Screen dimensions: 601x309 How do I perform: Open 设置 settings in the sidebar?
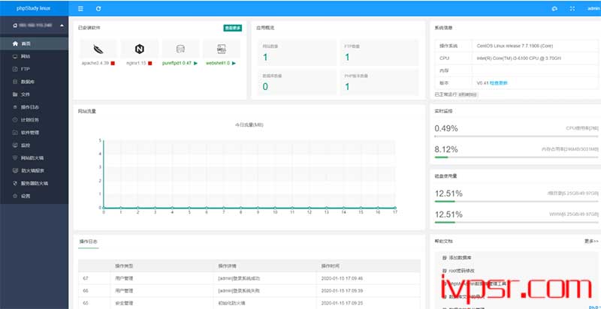pyautogui.click(x=34, y=196)
